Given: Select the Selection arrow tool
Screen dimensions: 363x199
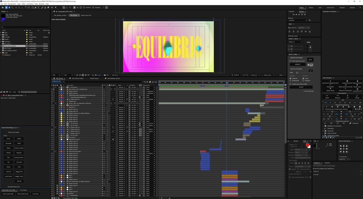Looking at the screenshot, I should click(x=7, y=8).
